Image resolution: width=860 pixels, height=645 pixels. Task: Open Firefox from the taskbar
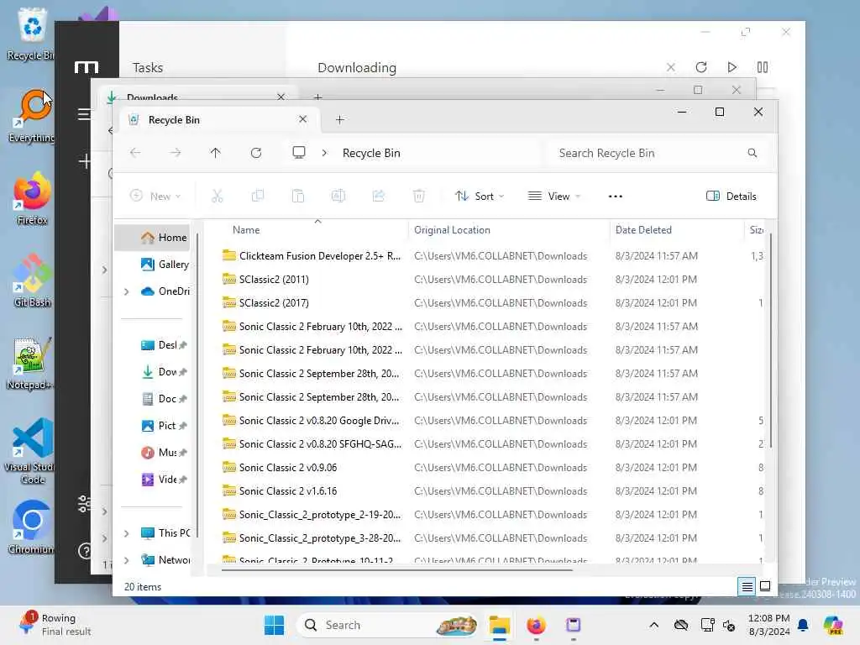(536, 625)
